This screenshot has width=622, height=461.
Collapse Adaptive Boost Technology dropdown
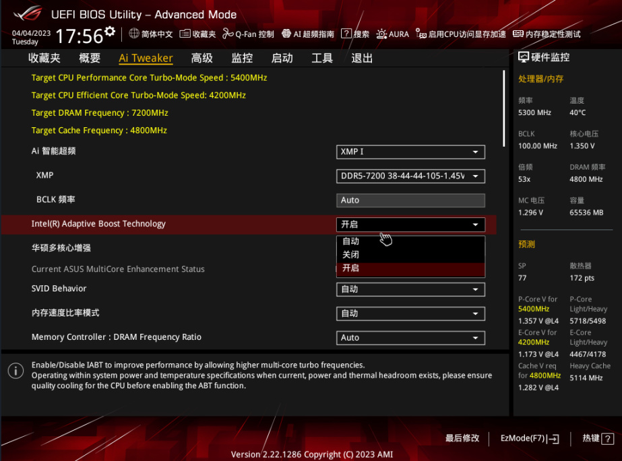tap(410, 225)
